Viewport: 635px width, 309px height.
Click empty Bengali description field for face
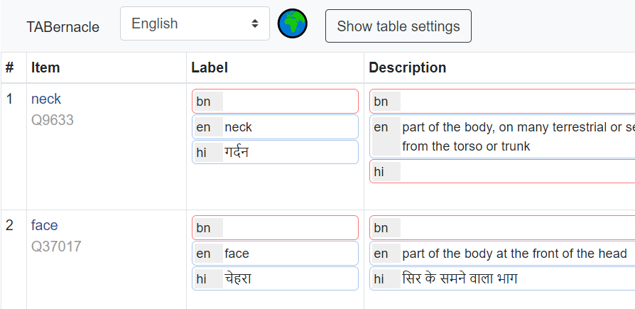516,228
